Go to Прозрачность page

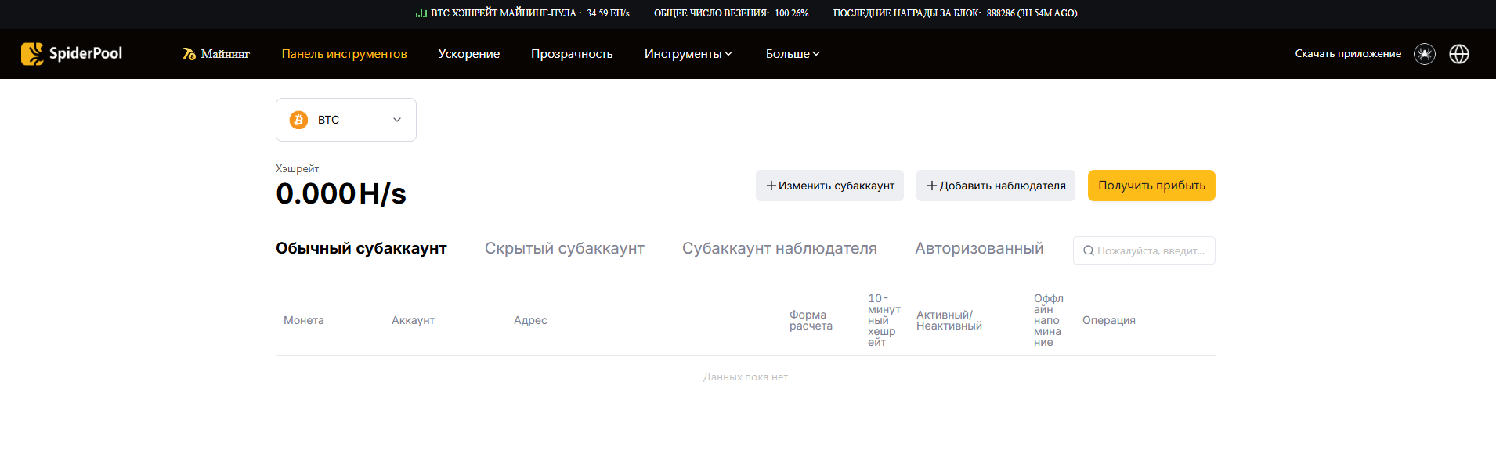(x=572, y=54)
